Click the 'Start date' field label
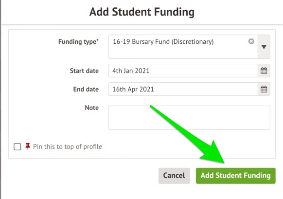 84,71
